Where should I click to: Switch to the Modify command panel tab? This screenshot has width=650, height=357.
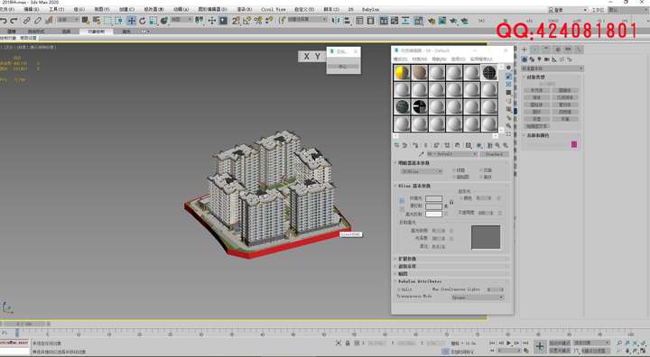tap(534, 50)
